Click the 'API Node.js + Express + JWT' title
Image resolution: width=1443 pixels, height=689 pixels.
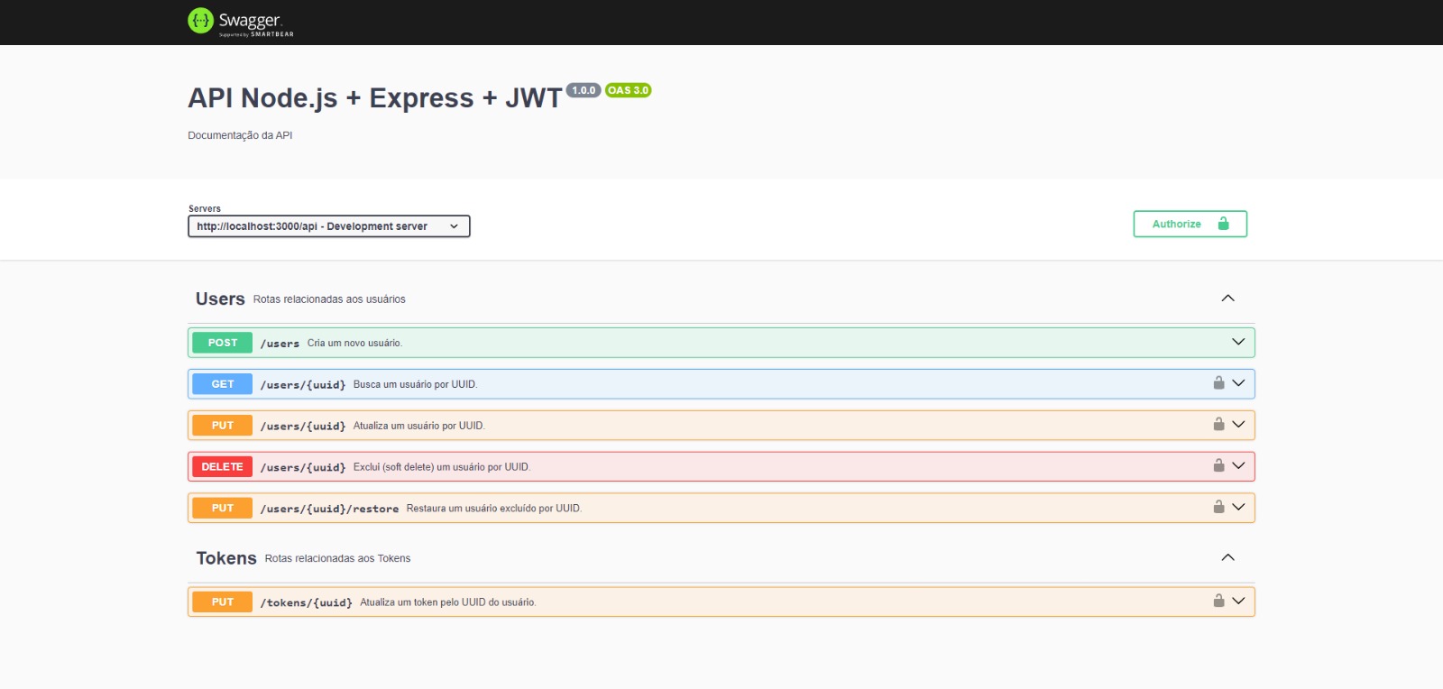click(375, 97)
